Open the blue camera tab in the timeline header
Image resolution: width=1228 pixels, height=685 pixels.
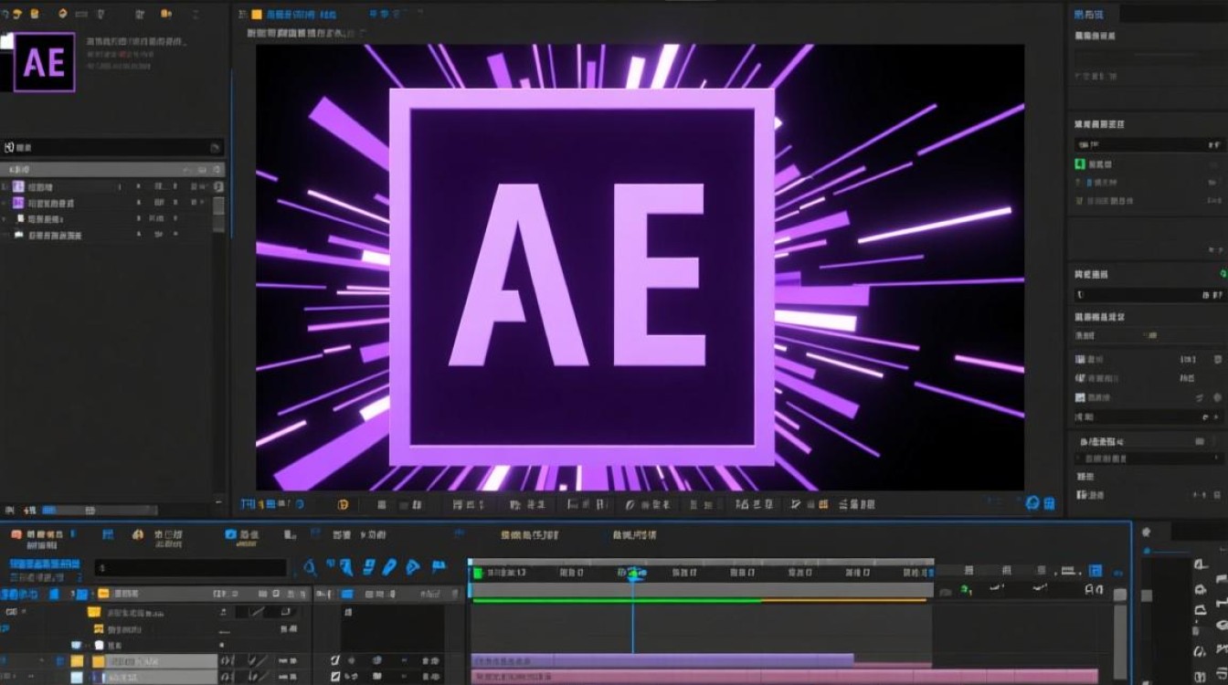pos(231,534)
